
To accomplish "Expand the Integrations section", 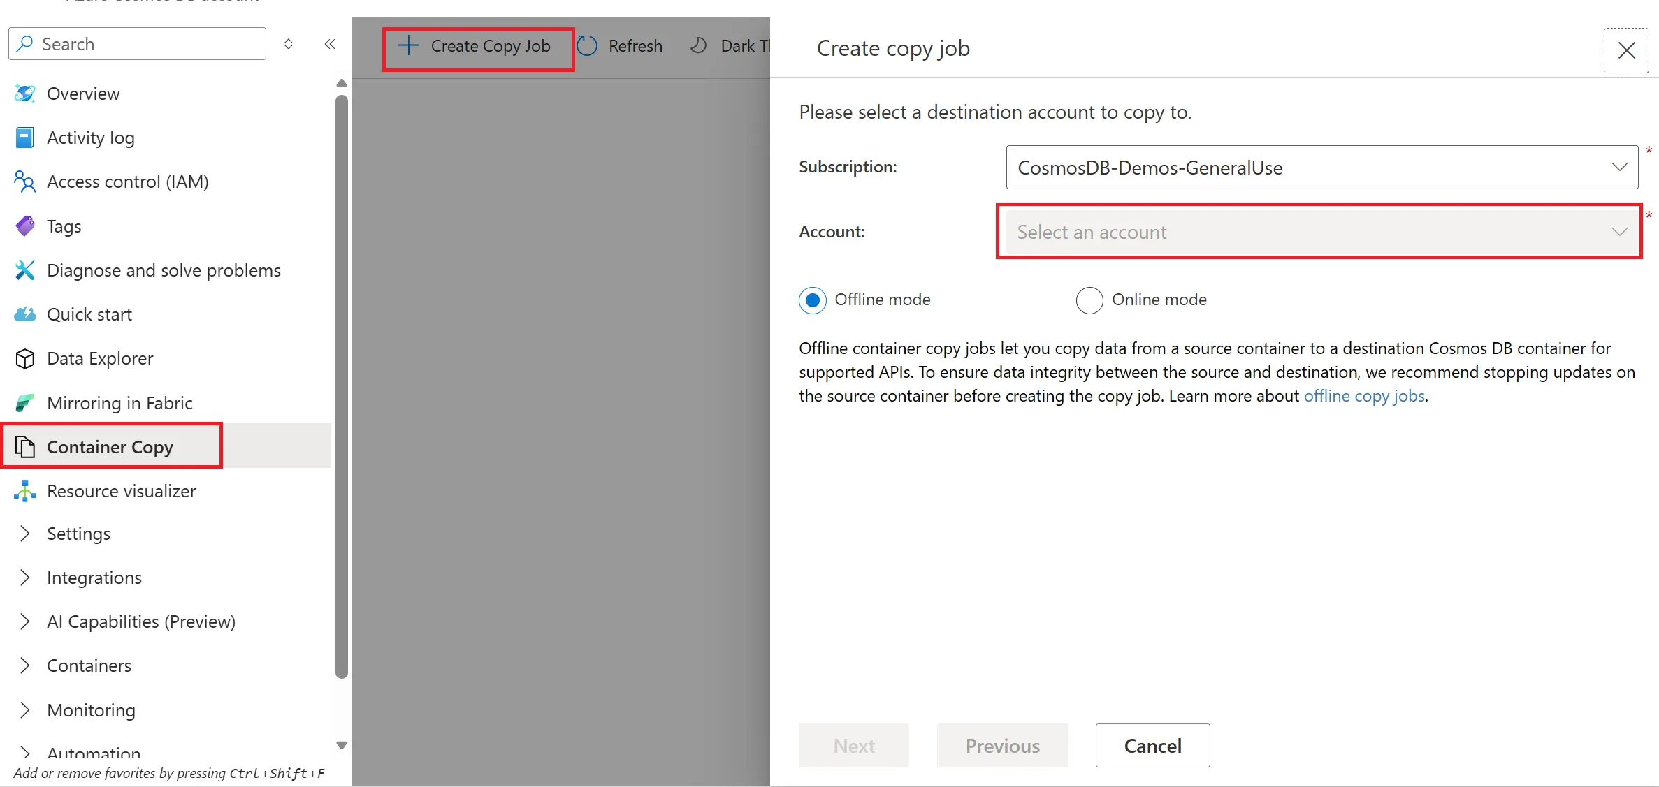I will [25, 578].
